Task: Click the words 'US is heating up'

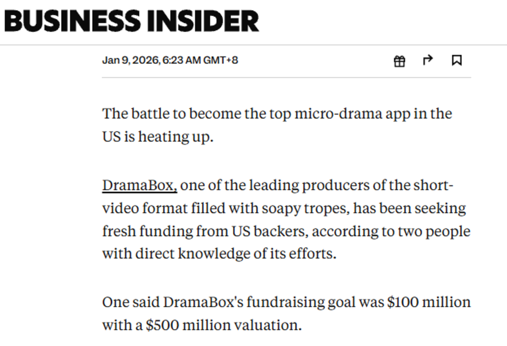Action: 158,137
